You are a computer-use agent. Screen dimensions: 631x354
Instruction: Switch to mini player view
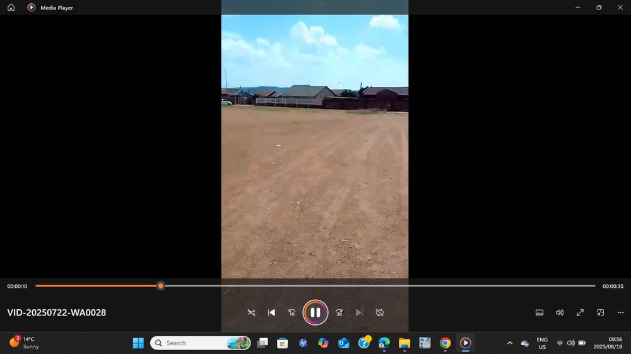[601, 312]
